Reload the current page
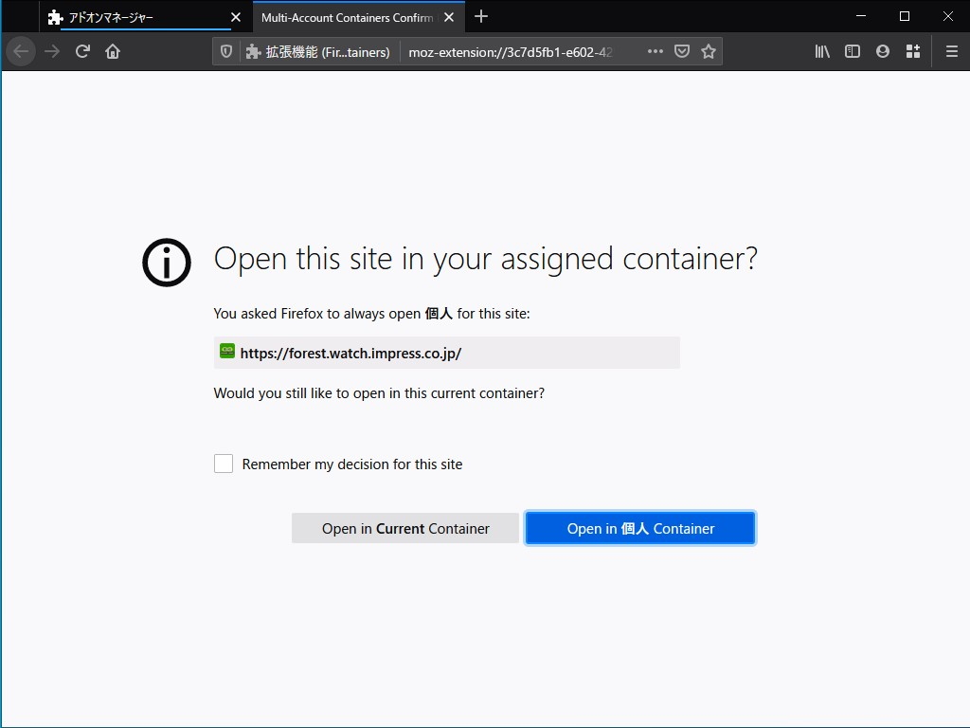This screenshot has width=970, height=728. (82, 51)
